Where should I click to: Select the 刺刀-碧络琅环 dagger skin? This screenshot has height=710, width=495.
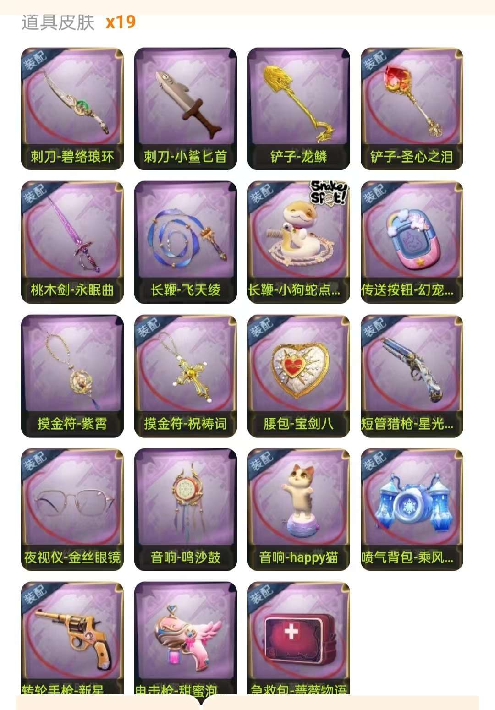tap(72, 109)
